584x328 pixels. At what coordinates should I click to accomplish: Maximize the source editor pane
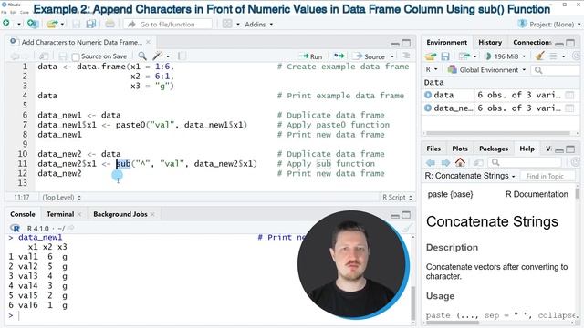coord(406,43)
